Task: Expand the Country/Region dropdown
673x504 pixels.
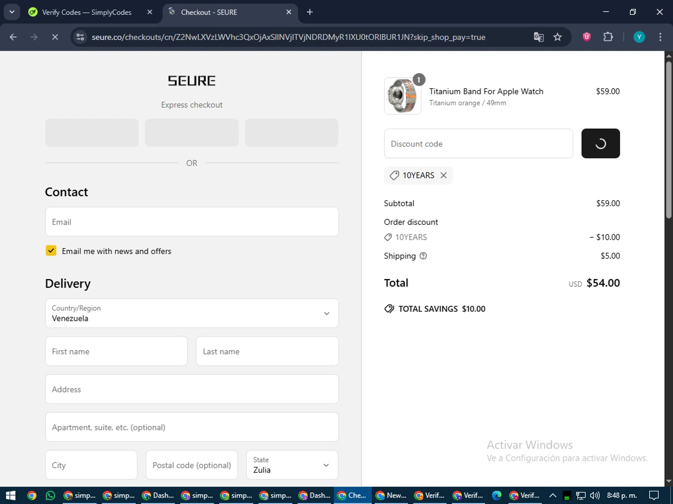Action: click(x=192, y=313)
